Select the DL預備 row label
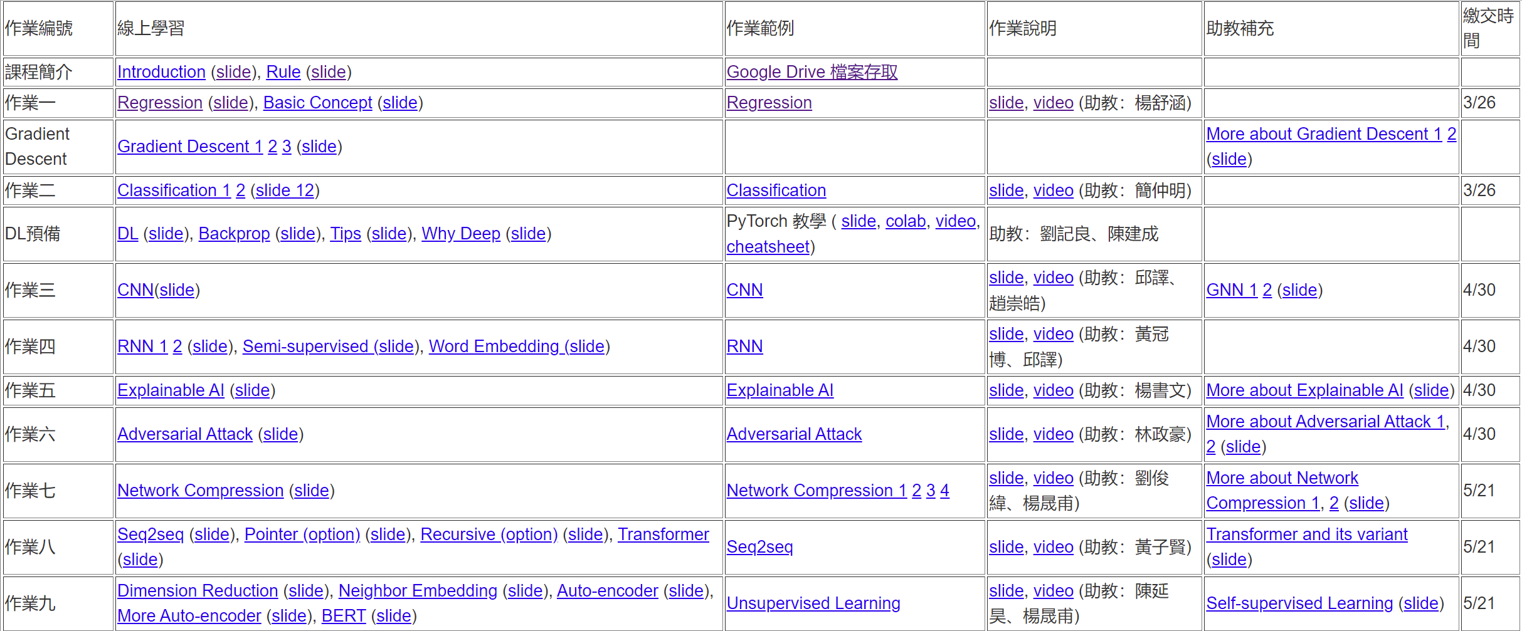The width and height of the screenshot is (1522, 631). [33, 234]
